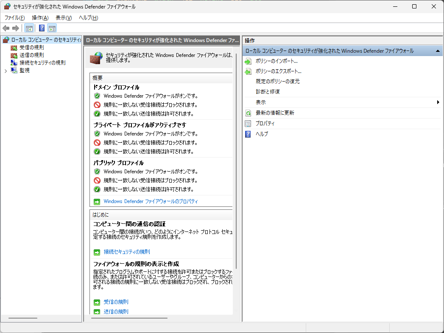Click the ポリシーのインポート green arrow icon

click(248, 61)
